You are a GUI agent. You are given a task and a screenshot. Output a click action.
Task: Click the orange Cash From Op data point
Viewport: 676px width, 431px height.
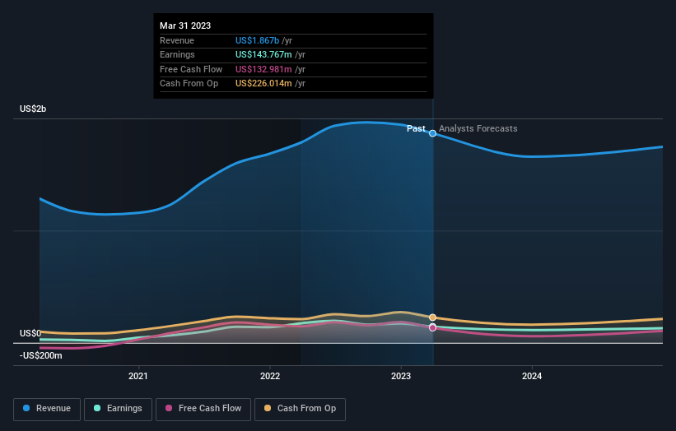pos(432,317)
